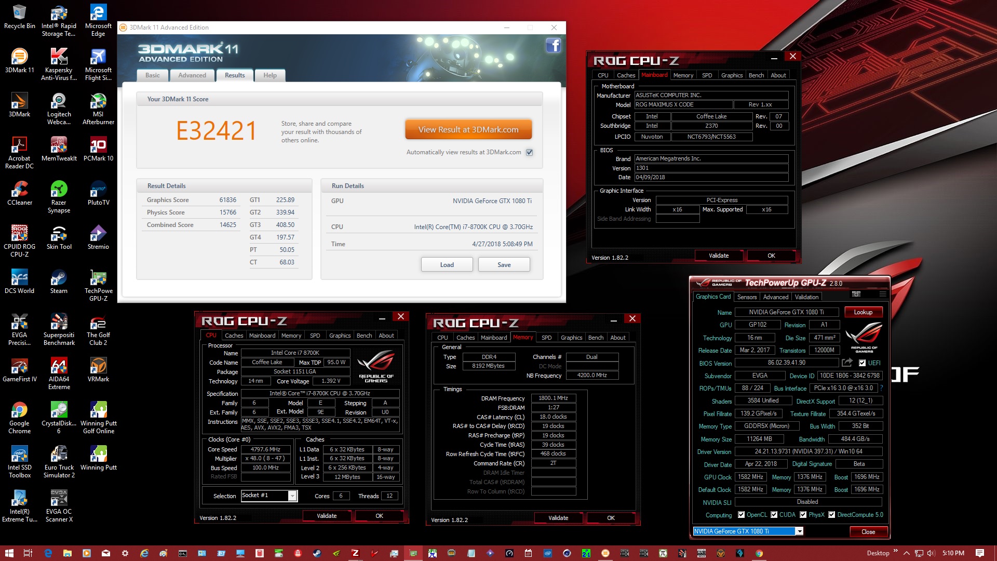Select the Google Chrome desktop icon

(20, 418)
